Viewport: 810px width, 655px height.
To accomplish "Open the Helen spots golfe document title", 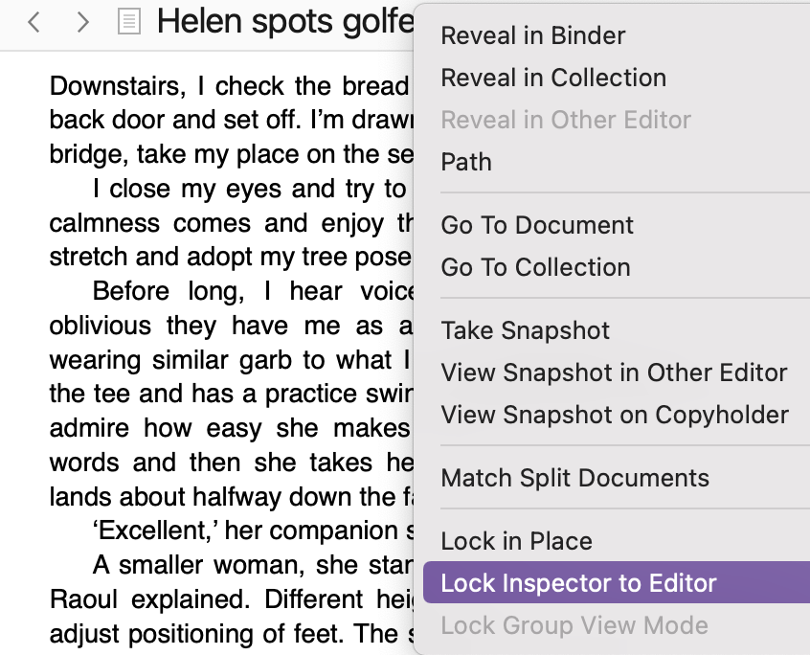I will [285, 22].
